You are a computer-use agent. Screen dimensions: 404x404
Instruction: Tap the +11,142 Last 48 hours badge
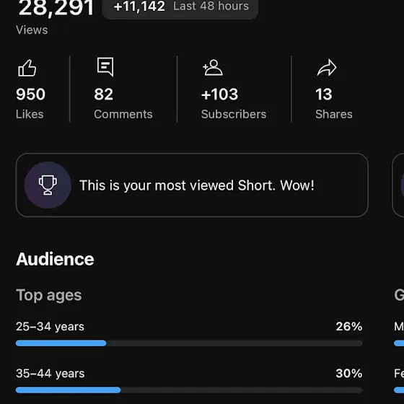point(180,6)
